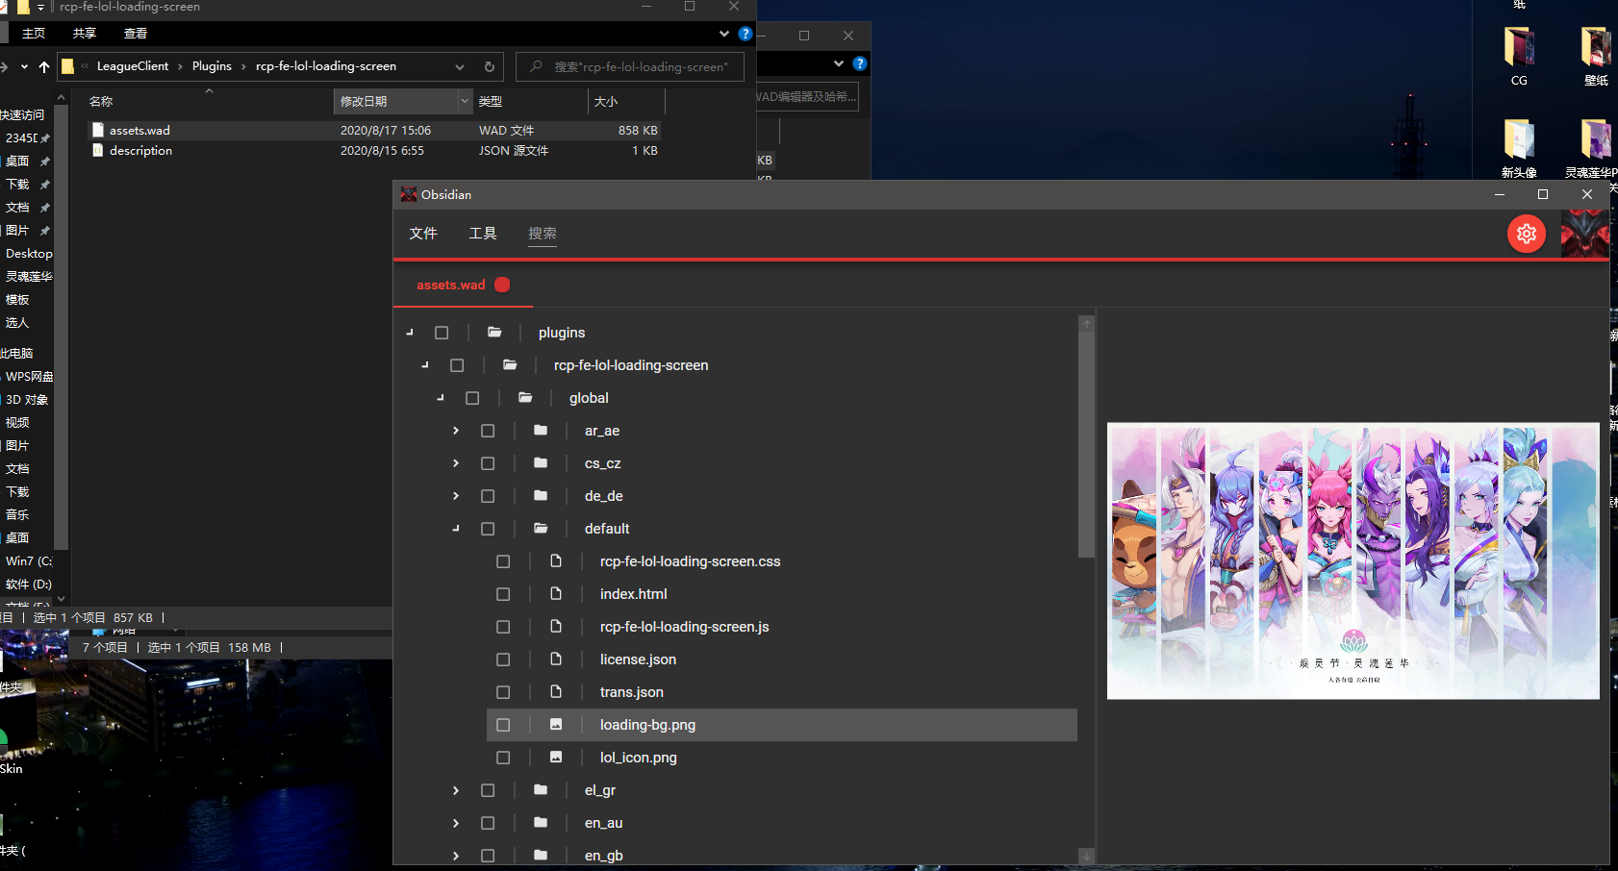
Task: Open the red settings gear in Obsidian
Action: [x=1526, y=234]
